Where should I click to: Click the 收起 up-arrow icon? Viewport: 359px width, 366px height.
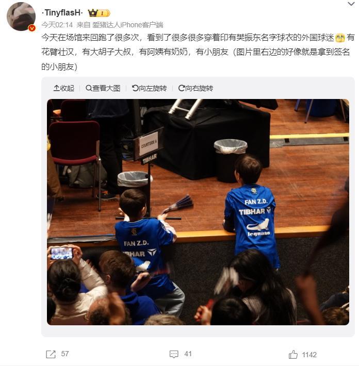click(x=57, y=88)
